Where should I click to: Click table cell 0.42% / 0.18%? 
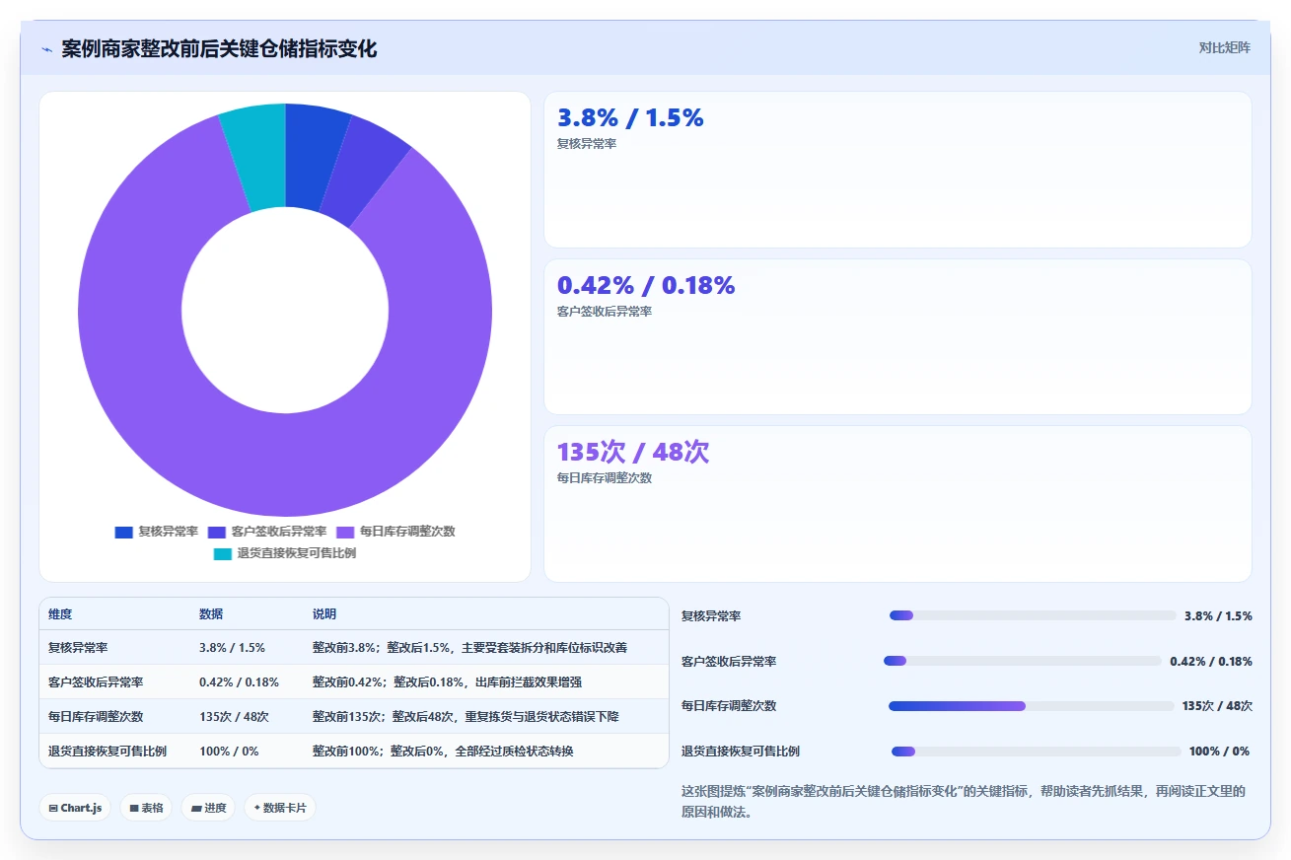click(239, 681)
